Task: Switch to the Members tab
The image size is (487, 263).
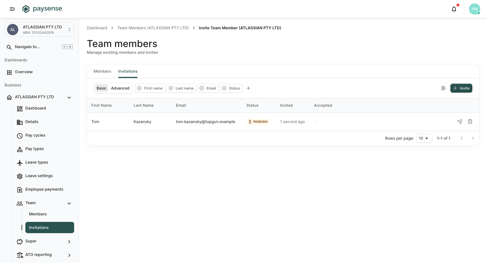Action: click(x=102, y=72)
